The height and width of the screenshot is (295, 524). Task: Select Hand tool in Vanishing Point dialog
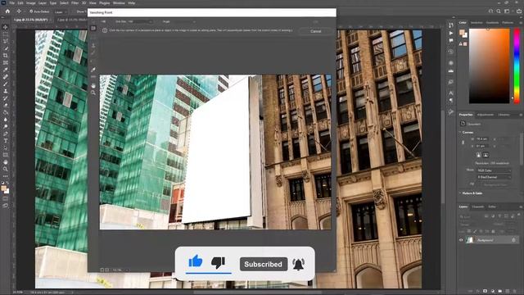click(93, 85)
